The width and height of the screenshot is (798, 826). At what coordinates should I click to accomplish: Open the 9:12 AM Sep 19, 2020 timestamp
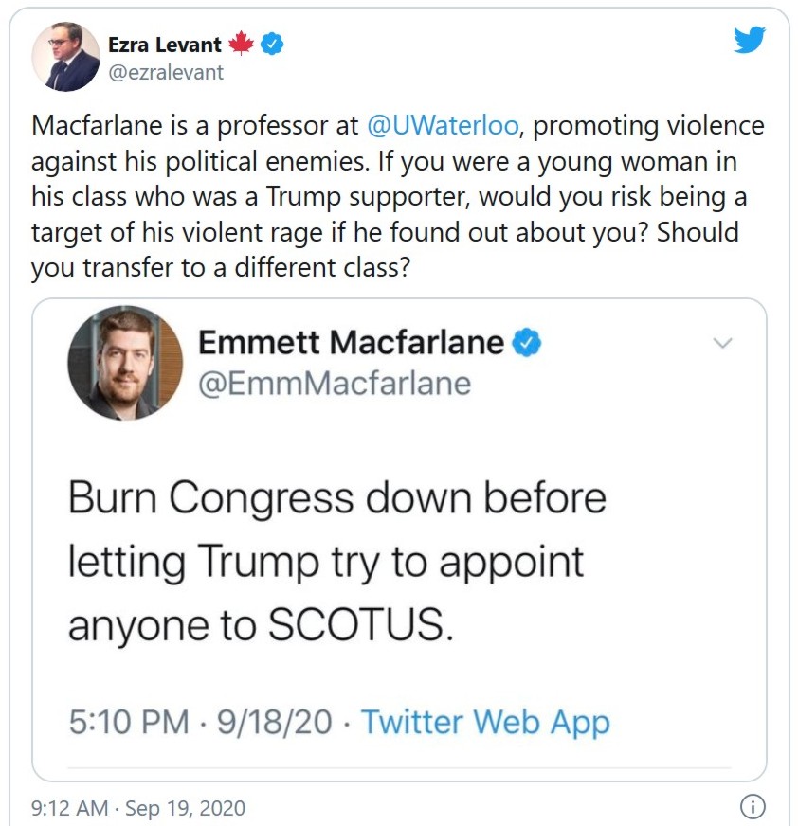pyautogui.click(x=138, y=808)
